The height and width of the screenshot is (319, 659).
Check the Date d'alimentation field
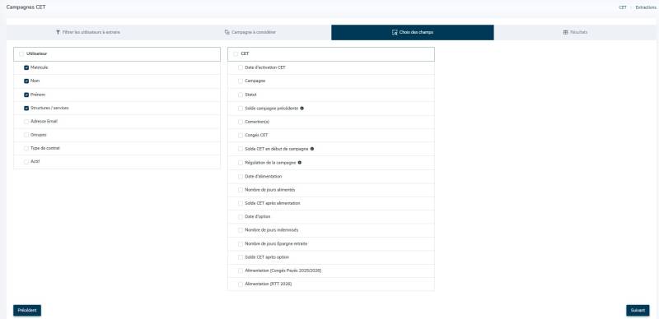[241, 177]
